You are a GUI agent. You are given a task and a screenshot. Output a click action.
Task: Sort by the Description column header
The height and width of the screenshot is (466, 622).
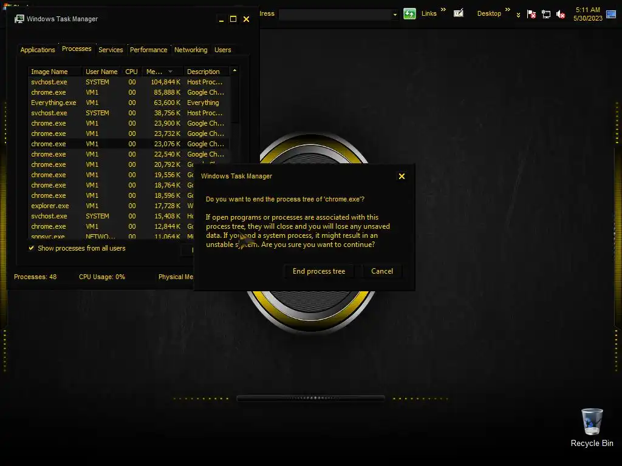click(x=207, y=72)
